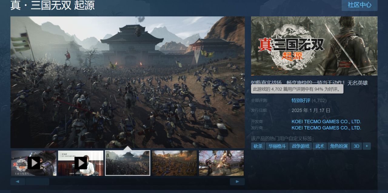Viewport: 388px width, 193px height.
Task: Play the first trailer video thumbnail
Action: (34, 163)
